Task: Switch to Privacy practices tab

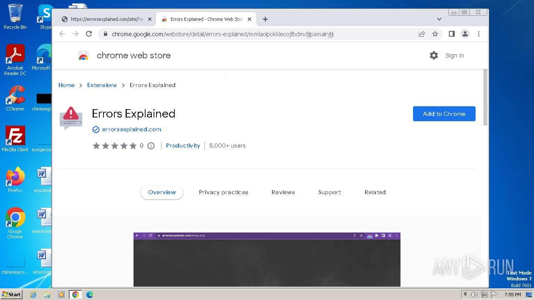Action: 223,192
